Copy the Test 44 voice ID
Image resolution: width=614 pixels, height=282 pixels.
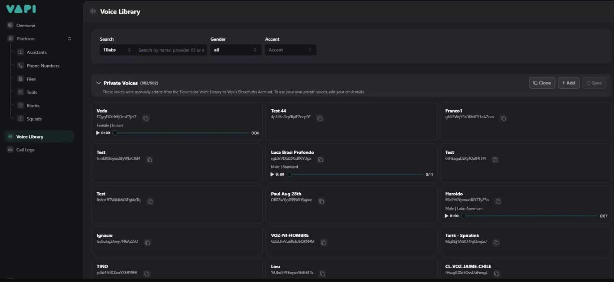(320, 118)
